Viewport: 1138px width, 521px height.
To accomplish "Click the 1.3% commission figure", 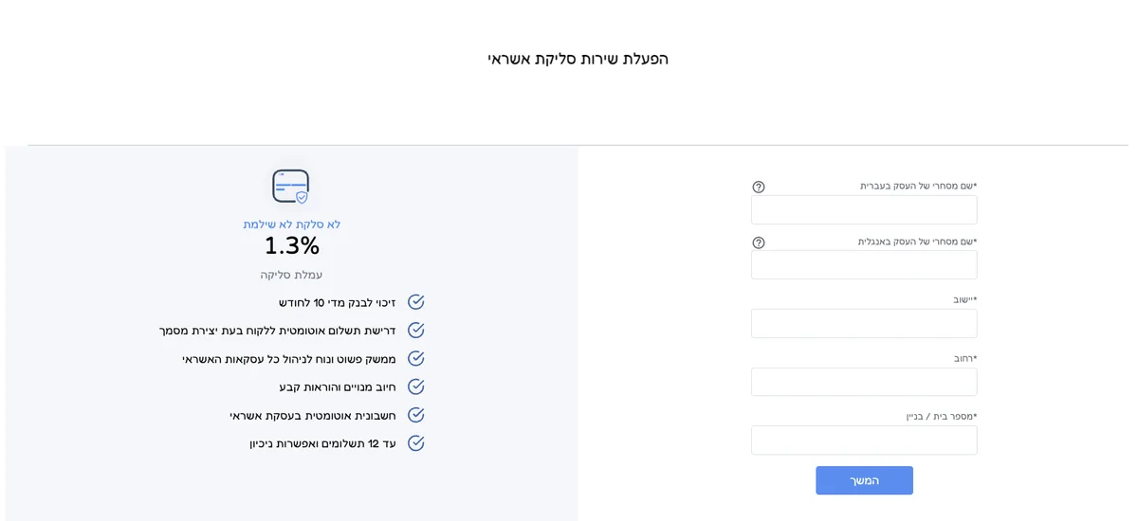I will (x=292, y=246).
